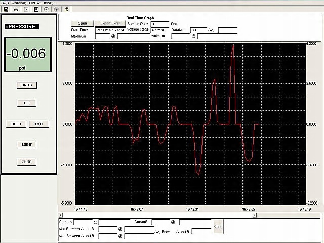Click the CursorA value field
Screen dimensions: 324x243
[83, 222]
